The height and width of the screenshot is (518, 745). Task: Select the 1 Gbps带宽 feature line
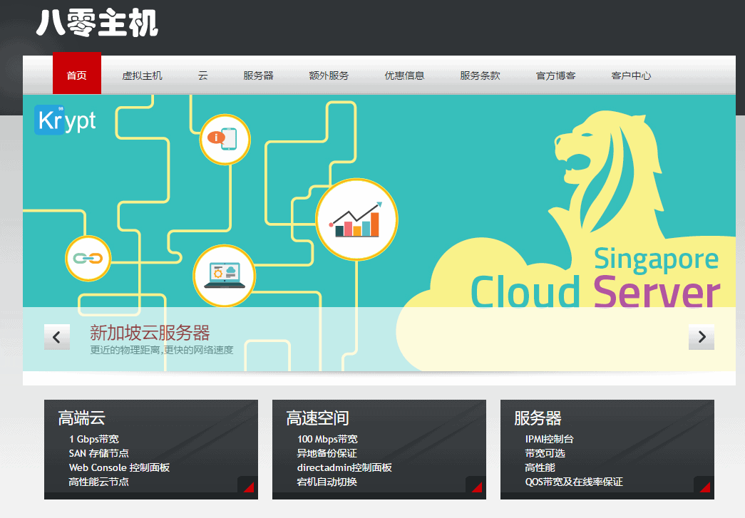[x=94, y=439]
